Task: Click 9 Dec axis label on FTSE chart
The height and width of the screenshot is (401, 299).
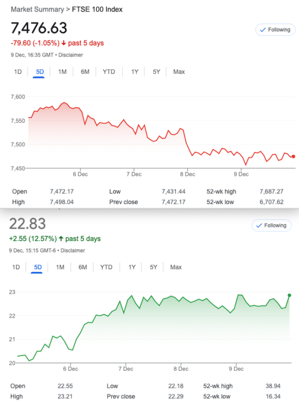Action: (241, 174)
